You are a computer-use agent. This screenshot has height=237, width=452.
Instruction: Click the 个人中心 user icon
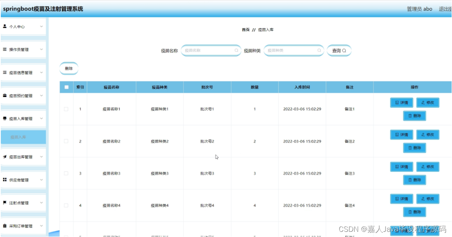tap(5, 26)
